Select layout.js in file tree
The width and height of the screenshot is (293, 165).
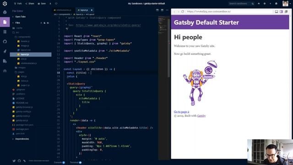coord(31,55)
